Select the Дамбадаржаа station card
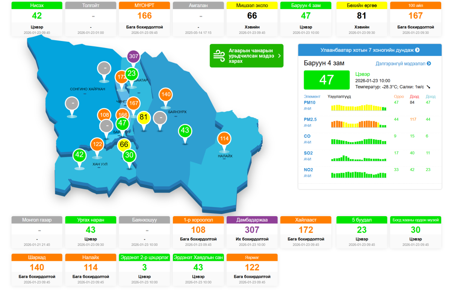Screen dimensions: 451x291 pyautogui.click(x=252, y=232)
